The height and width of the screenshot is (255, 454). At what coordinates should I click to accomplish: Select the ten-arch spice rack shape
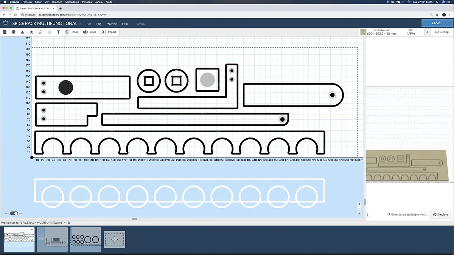click(180, 142)
